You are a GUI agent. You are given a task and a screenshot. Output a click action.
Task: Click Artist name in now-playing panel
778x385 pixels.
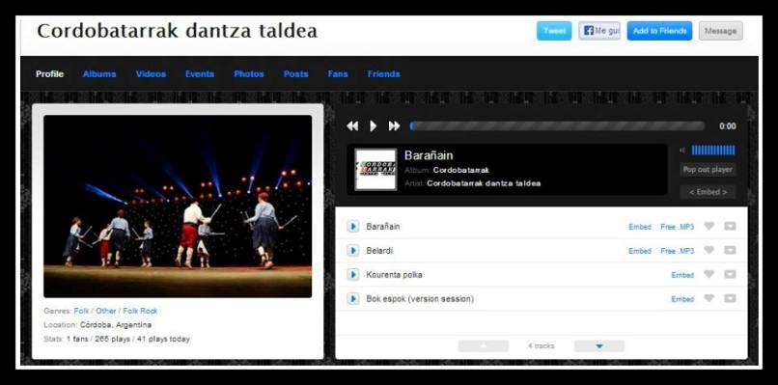[484, 183]
